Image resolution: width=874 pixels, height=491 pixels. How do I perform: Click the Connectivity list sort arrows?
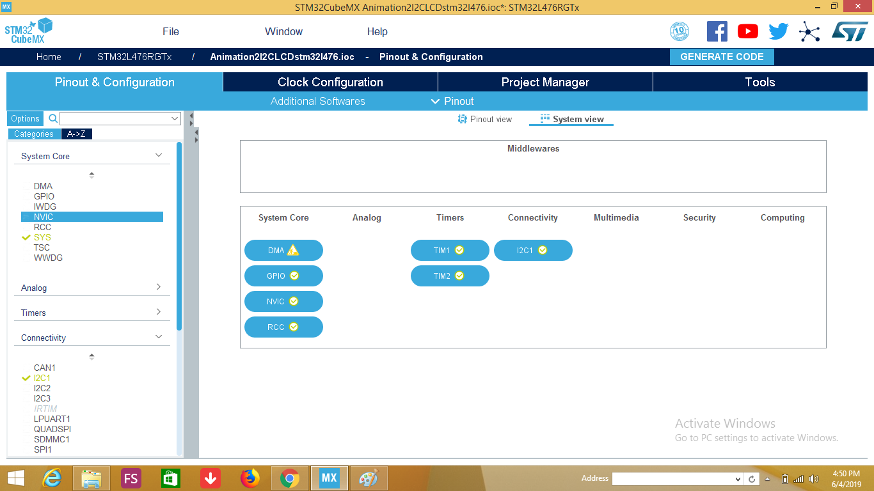tap(91, 356)
